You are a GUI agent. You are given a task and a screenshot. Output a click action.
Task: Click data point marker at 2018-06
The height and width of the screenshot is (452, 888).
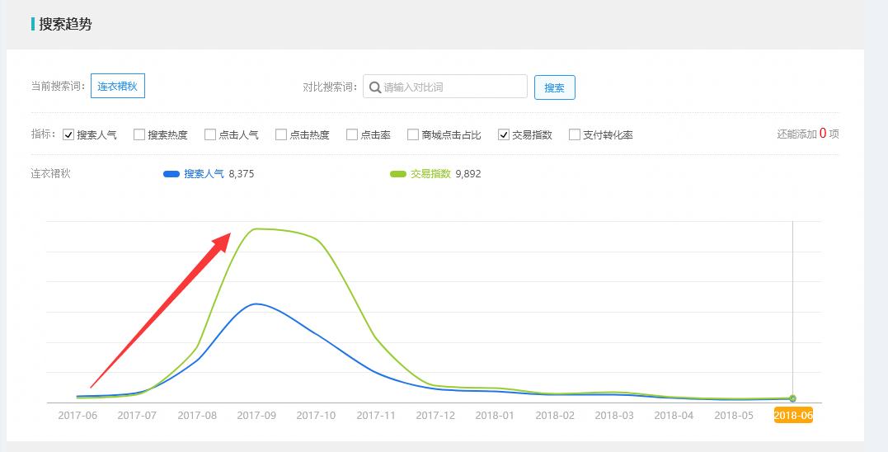tap(792, 398)
